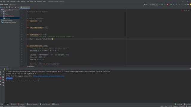Open the Run menu
Image resolution: width=191 pixels, height=107 pixels.
[28, 1]
